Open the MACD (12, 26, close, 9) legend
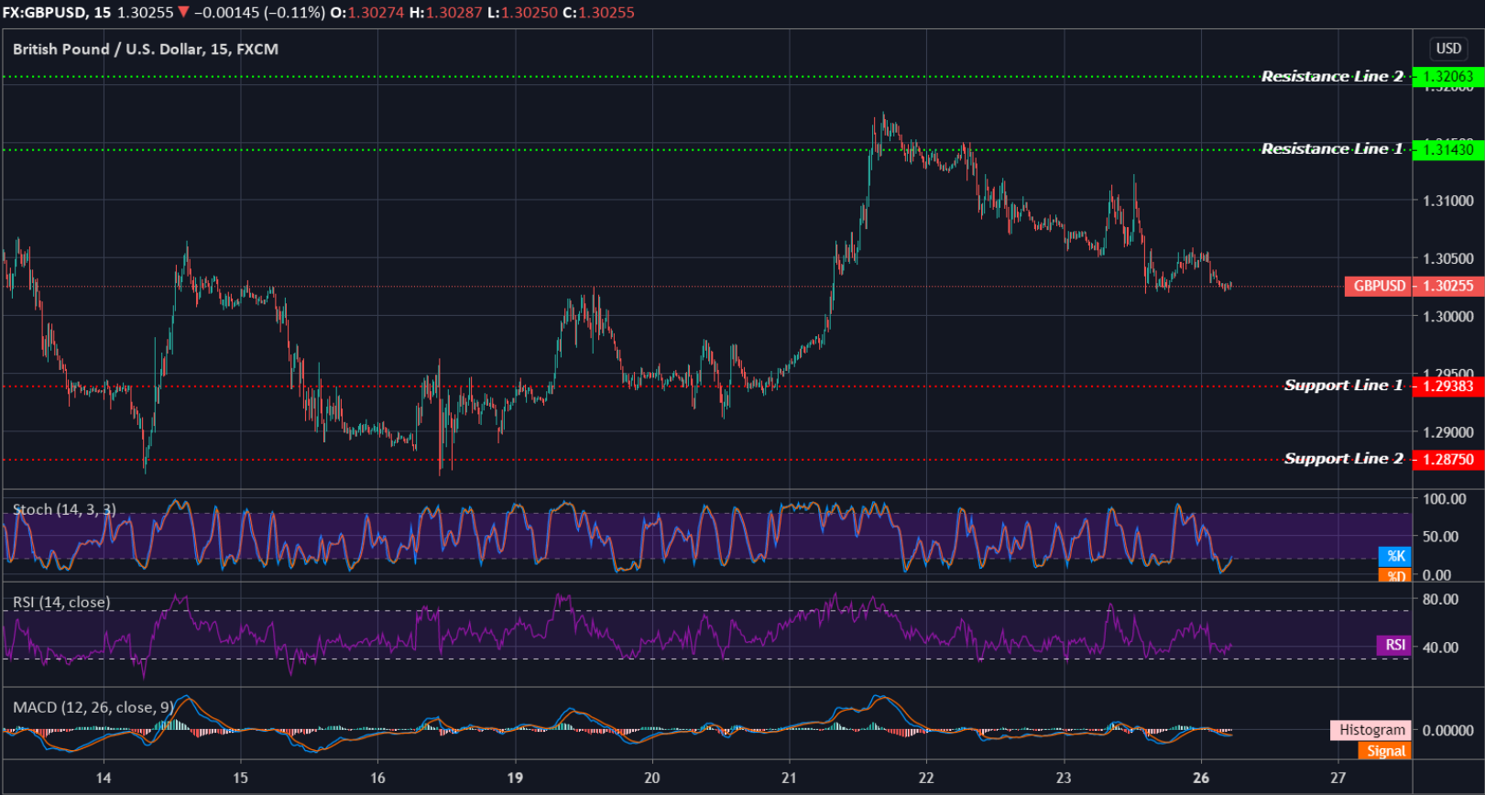 pyautogui.click(x=93, y=707)
